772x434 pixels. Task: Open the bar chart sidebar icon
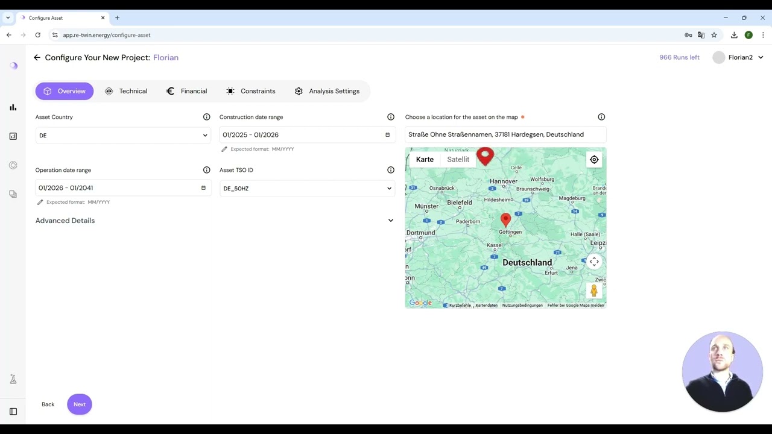click(x=13, y=107)
